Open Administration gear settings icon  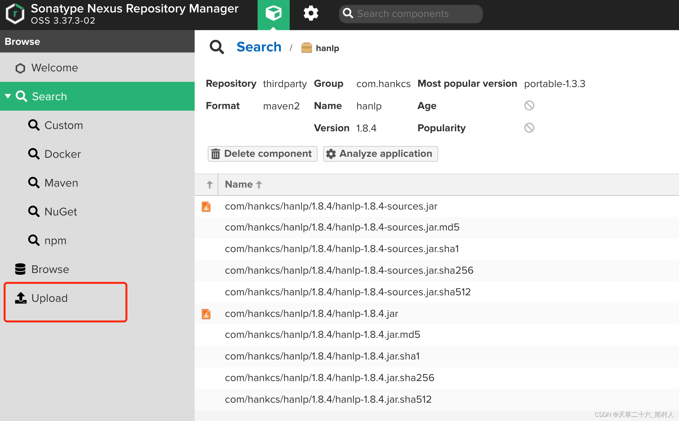[311, 14]
